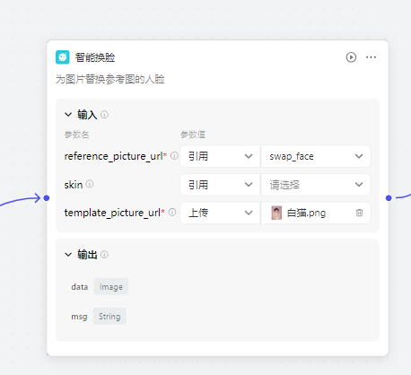Click the left input connection port
The height and width of the screenshot is (375, 411).
(47, 198)
